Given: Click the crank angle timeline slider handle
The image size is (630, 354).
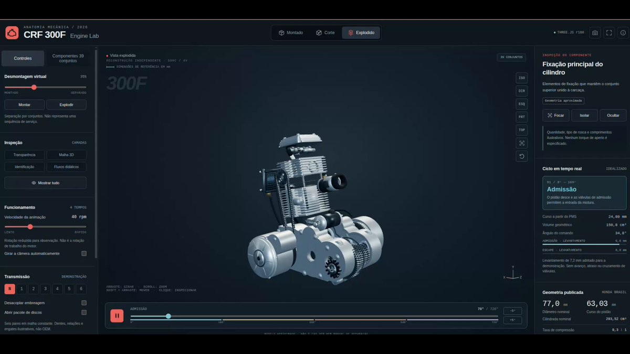Looking at the screenshot, I should point(169,316).
